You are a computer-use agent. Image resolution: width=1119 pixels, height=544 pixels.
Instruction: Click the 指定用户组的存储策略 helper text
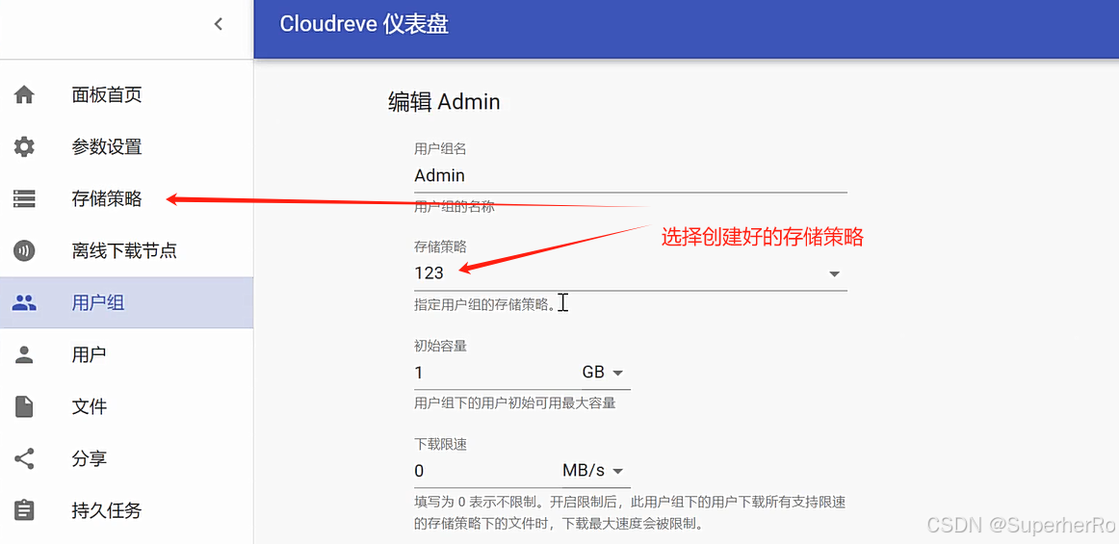point(483,305)
